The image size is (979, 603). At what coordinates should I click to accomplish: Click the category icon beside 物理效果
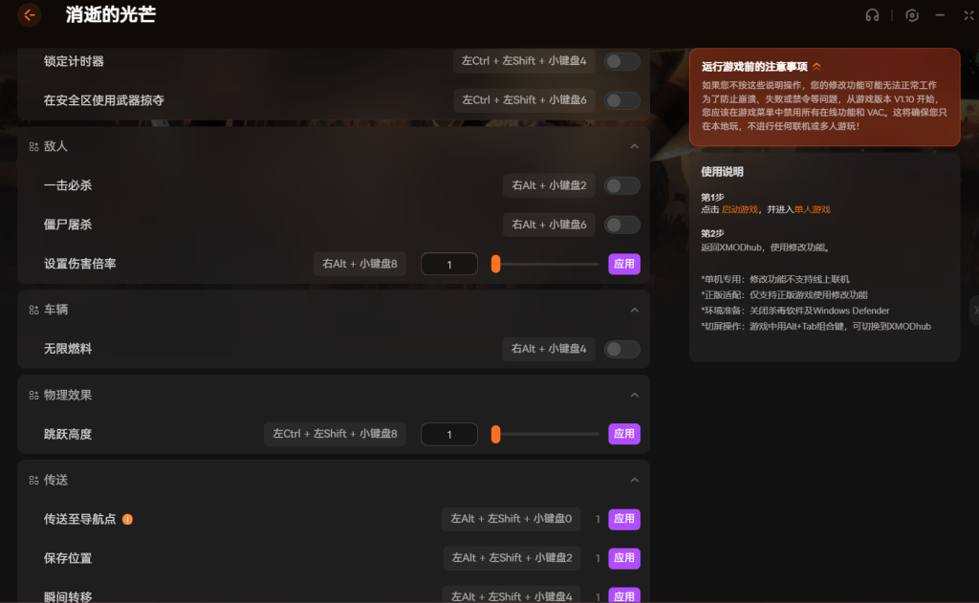point(33,396)
